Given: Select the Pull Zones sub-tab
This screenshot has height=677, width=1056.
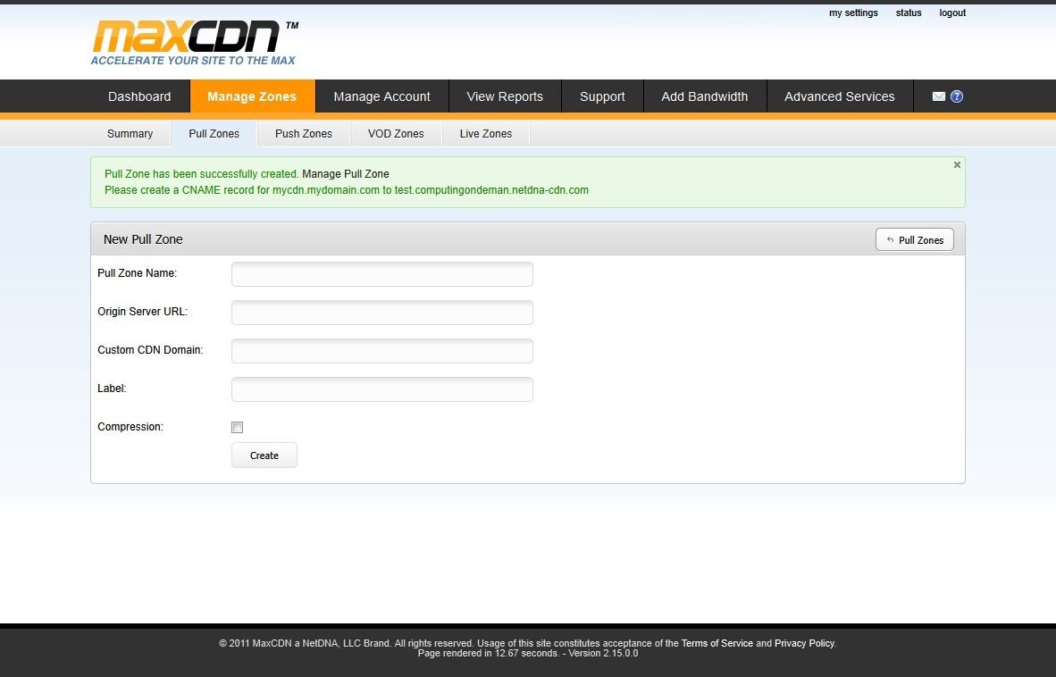Looking at the screenshot, I should (x=214, y=133).
